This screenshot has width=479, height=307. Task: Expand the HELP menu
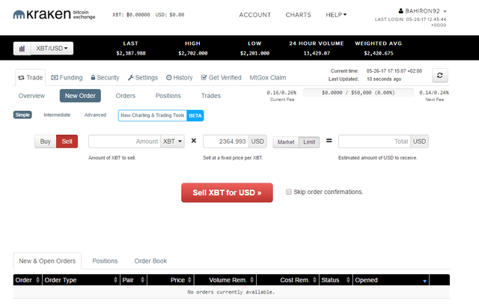[336, 15]
